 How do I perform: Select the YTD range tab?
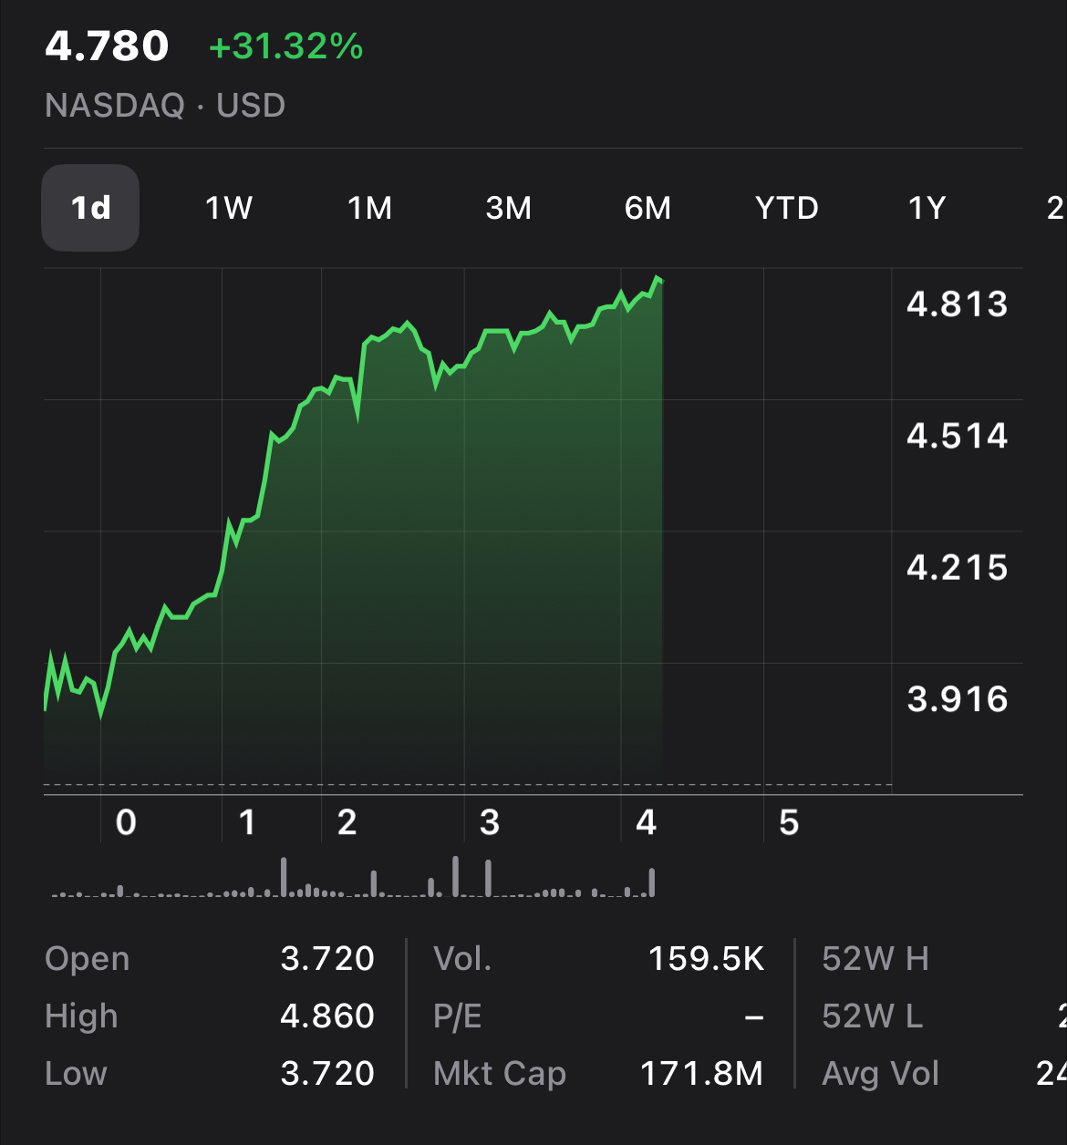[786, 208]
